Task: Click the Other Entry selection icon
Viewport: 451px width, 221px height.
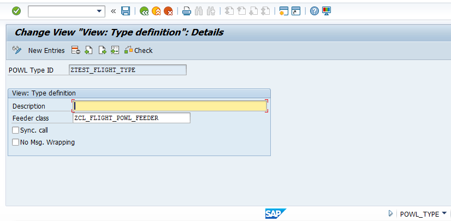Action: 115,50
